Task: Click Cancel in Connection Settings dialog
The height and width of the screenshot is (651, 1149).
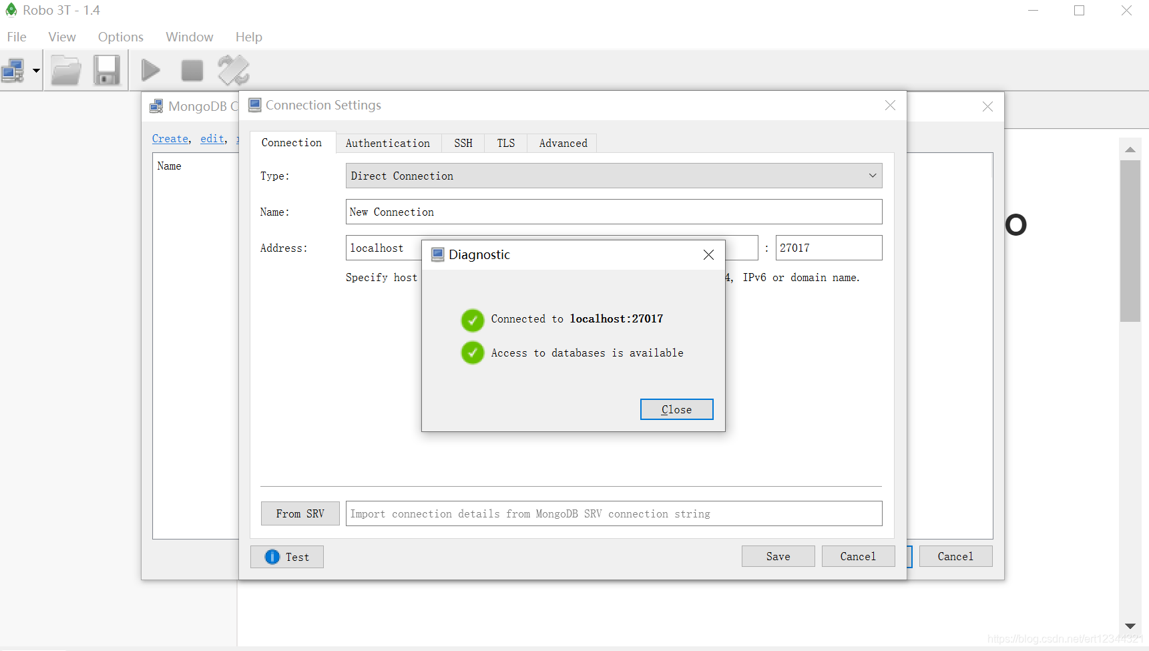Action: (859, 556)
